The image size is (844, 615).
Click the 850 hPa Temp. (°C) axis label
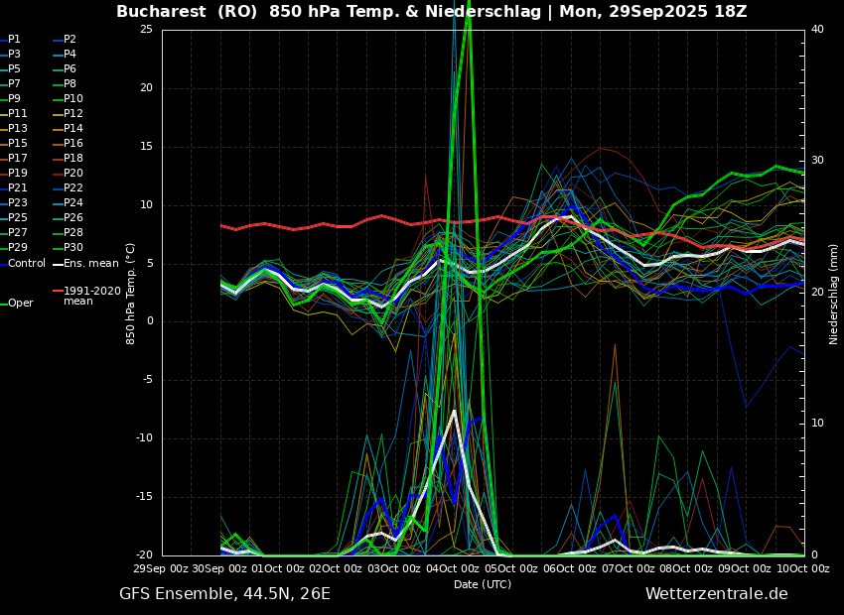[x=131, y=294]
